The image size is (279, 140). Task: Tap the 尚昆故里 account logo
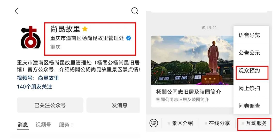point(30,37)
